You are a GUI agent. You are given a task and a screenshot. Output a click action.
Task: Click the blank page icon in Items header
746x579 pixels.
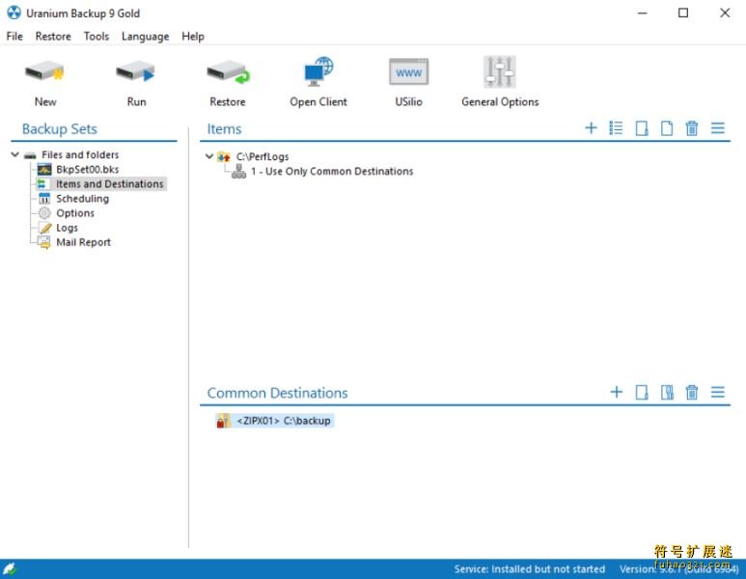667,128
